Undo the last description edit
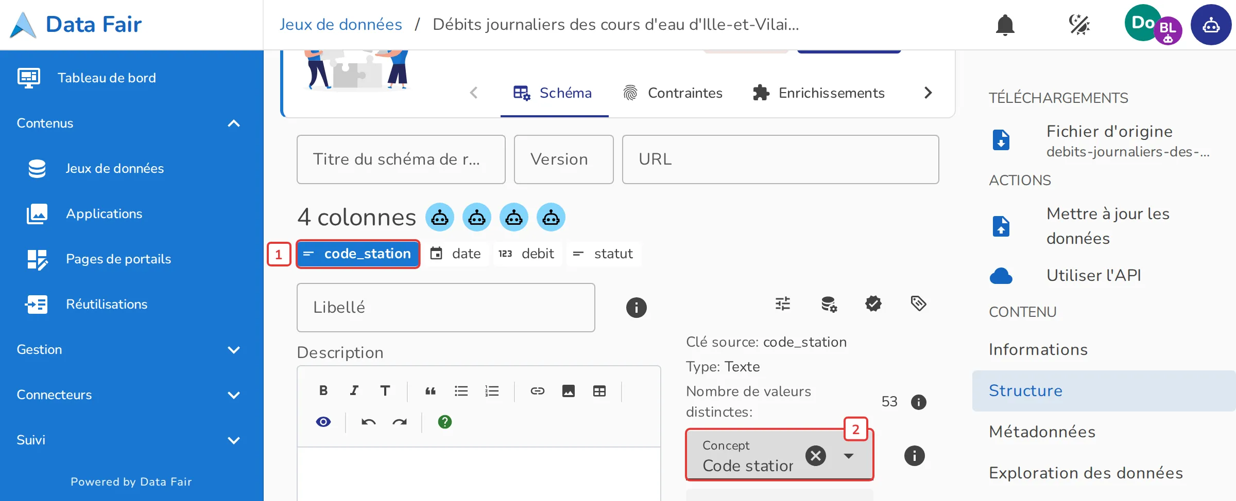1236x501 pixels. pos(369,422)
